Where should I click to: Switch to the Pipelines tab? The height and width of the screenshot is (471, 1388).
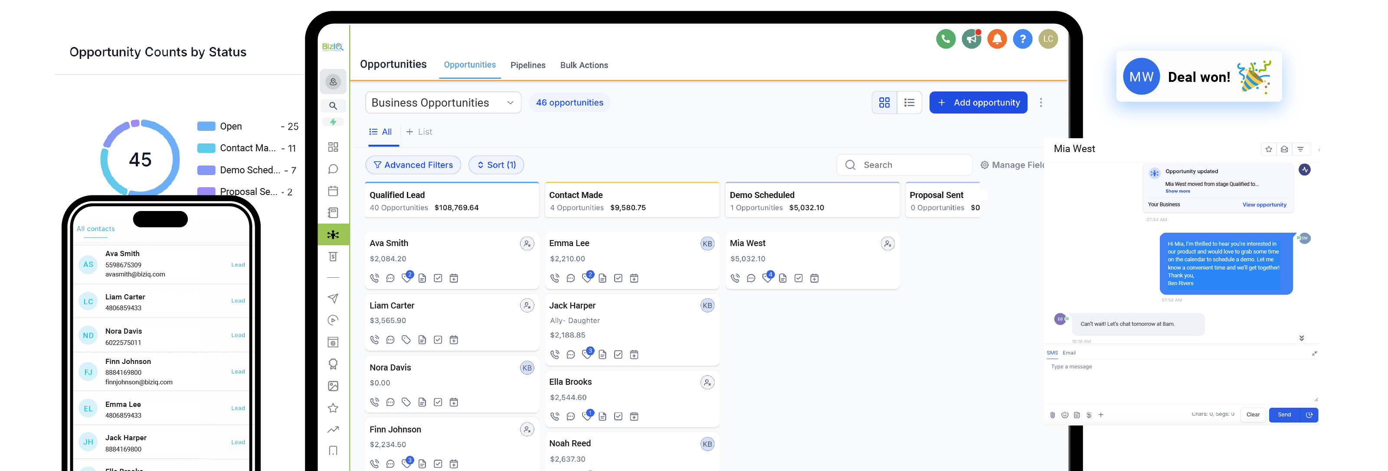pos(527,65)
